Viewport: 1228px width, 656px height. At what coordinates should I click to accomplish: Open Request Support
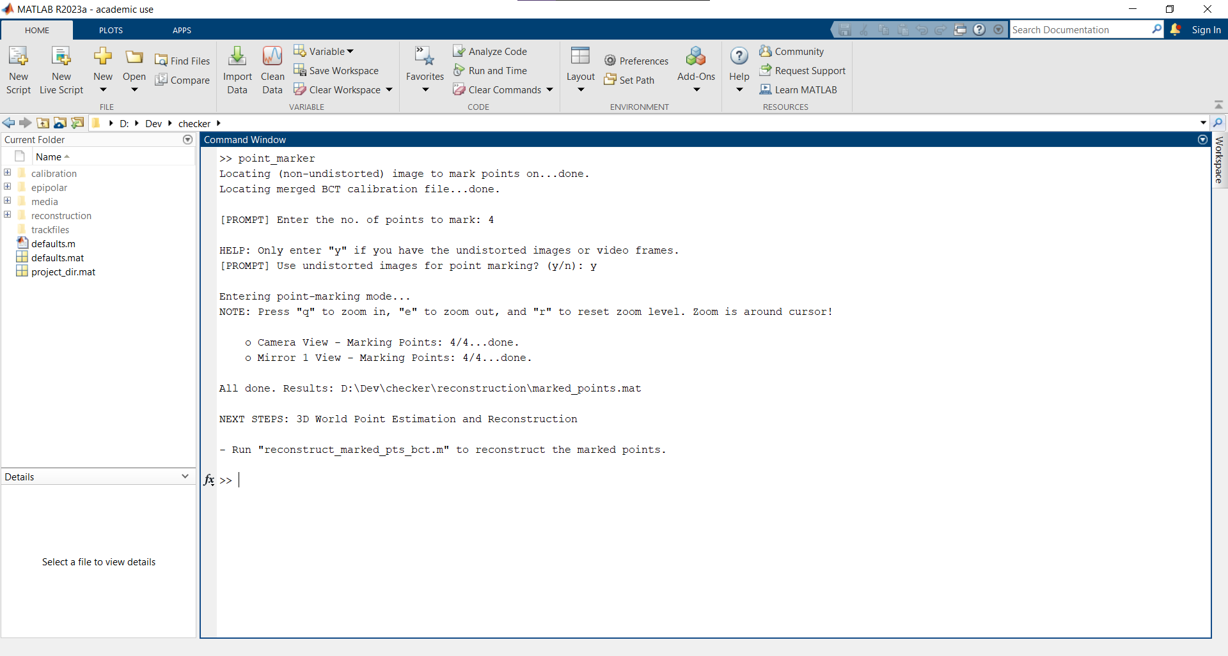803,70
